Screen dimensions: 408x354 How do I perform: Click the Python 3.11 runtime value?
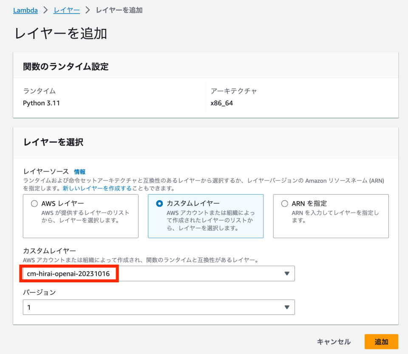41,103
